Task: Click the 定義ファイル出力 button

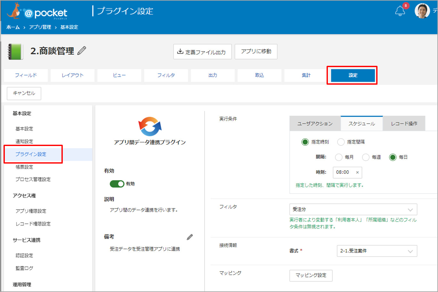Action: tap(203, 52)
